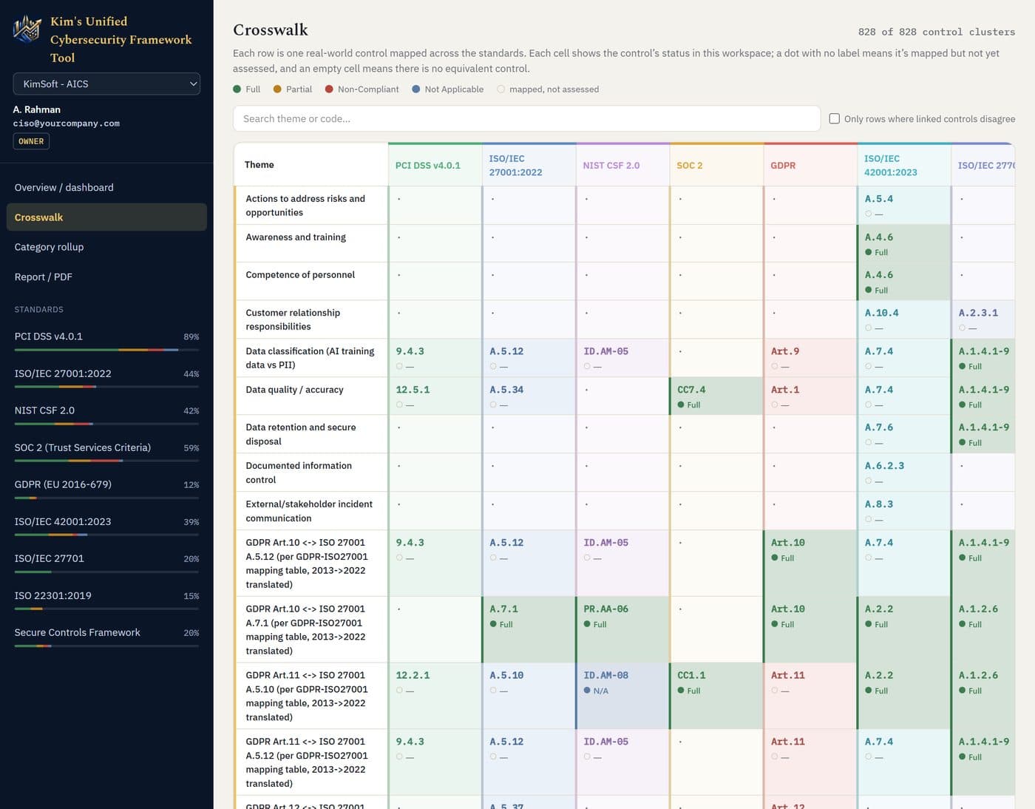1035x809 pixels.
Task: Click the Secure Controls Framework progress bar
Action: [x=106, y=646]
